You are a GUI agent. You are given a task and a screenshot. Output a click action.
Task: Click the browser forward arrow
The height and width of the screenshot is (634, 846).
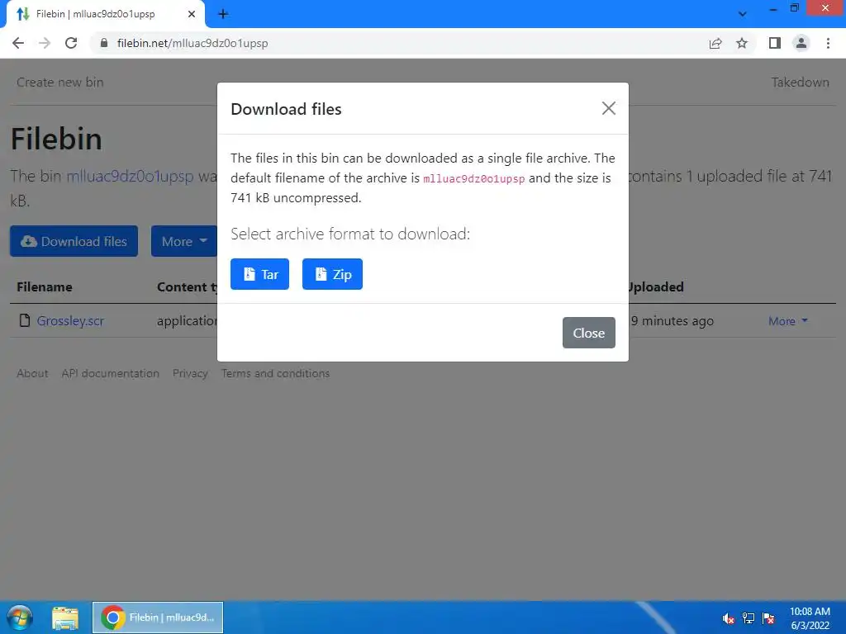(45, 43)
